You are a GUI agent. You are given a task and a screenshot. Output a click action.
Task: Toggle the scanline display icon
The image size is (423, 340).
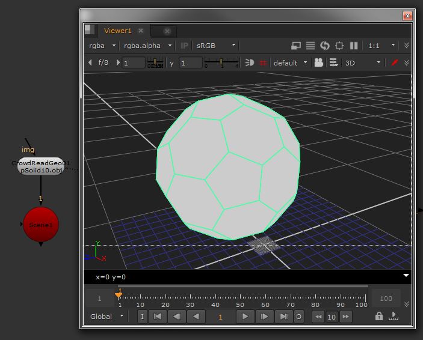pos(310,46)
